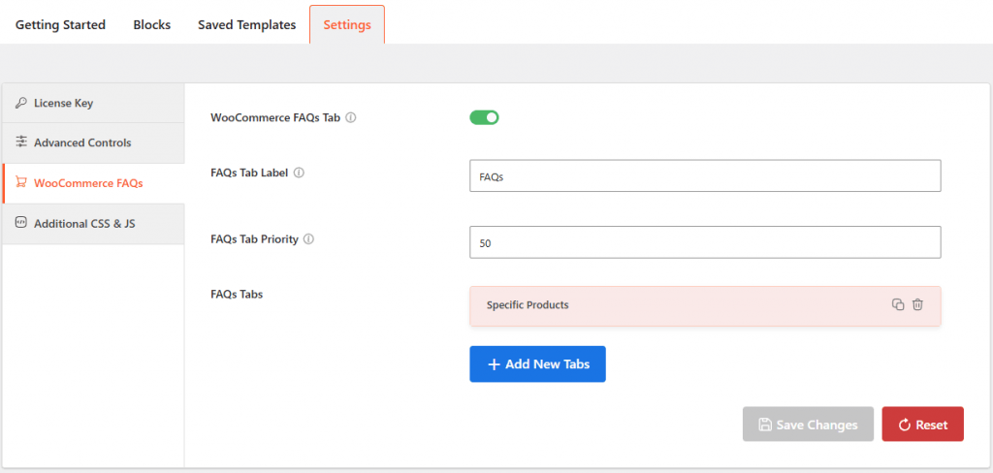This screenshot has height=473, width=993.
Task: Disable the WooCommerce FAQs Tab toggle
Action: 484,118
